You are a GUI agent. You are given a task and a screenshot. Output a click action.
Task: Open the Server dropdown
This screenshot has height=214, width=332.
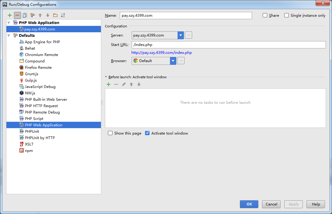point(181,35)
